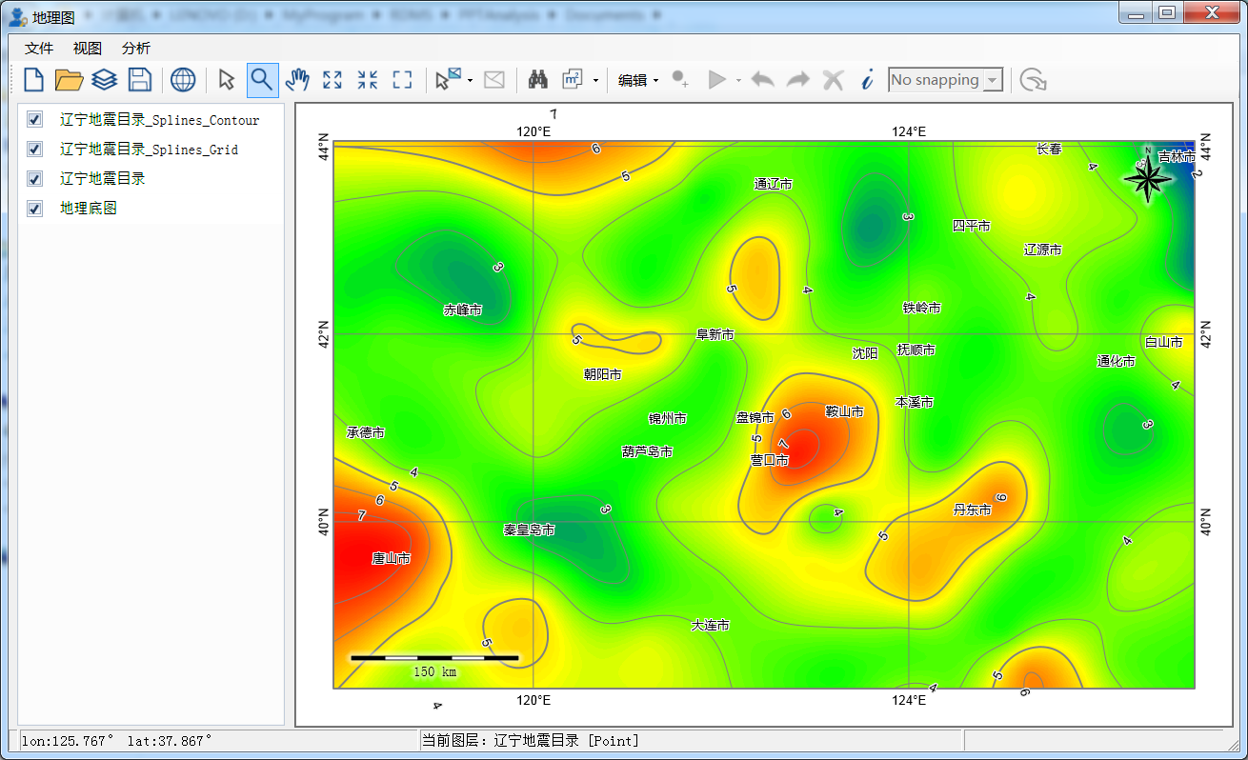Click the grey play arrow icon

(x=717, y=80)
